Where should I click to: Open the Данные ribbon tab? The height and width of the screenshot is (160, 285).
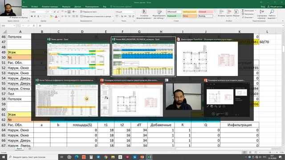click(x=77, y=7)
